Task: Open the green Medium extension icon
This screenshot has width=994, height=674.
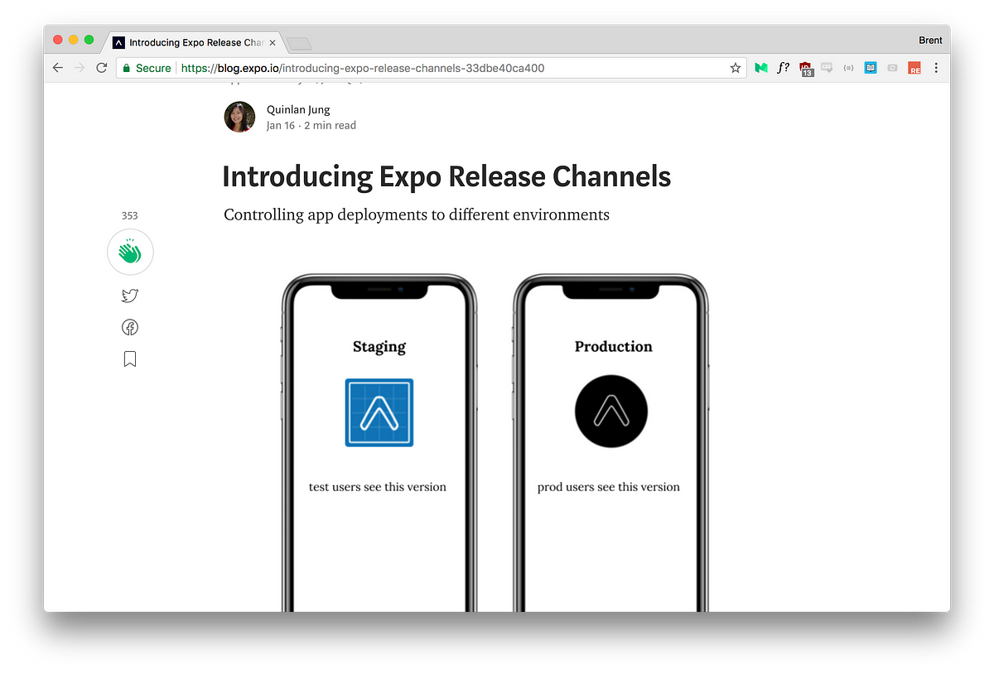Action: point(761,68)
